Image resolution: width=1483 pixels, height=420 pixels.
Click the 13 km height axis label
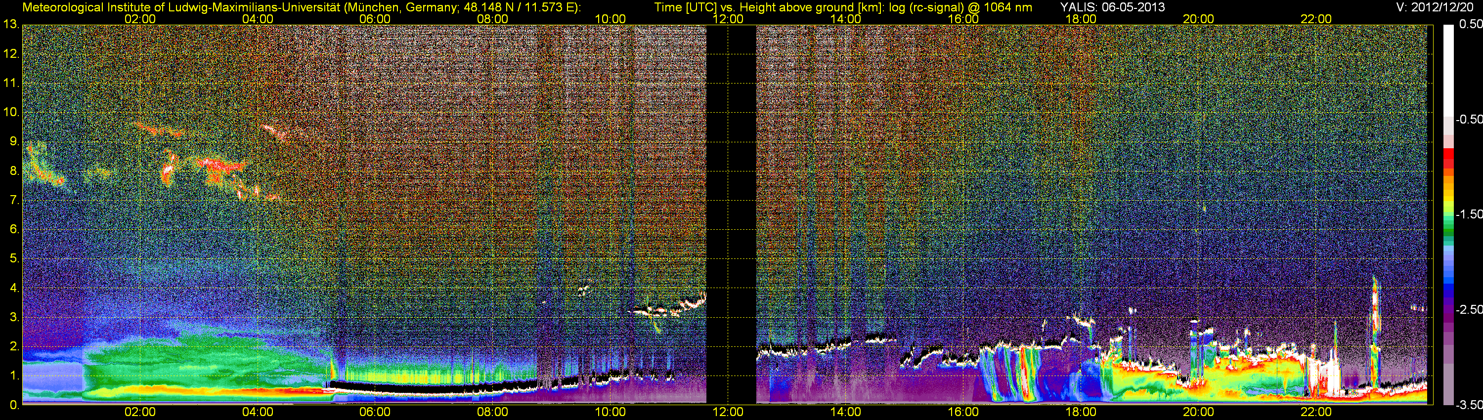point(11,25)
